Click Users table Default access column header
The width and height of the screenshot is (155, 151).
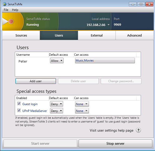(61, 55)
